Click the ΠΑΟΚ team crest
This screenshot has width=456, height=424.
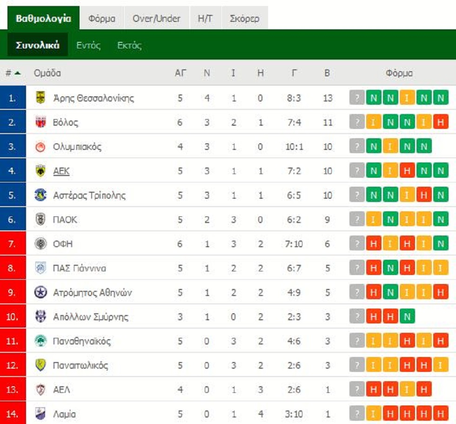[40, 219]
